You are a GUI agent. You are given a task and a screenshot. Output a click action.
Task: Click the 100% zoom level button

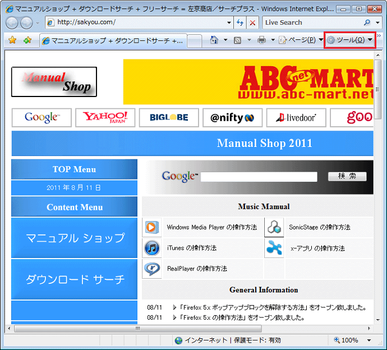pos(346,340)
